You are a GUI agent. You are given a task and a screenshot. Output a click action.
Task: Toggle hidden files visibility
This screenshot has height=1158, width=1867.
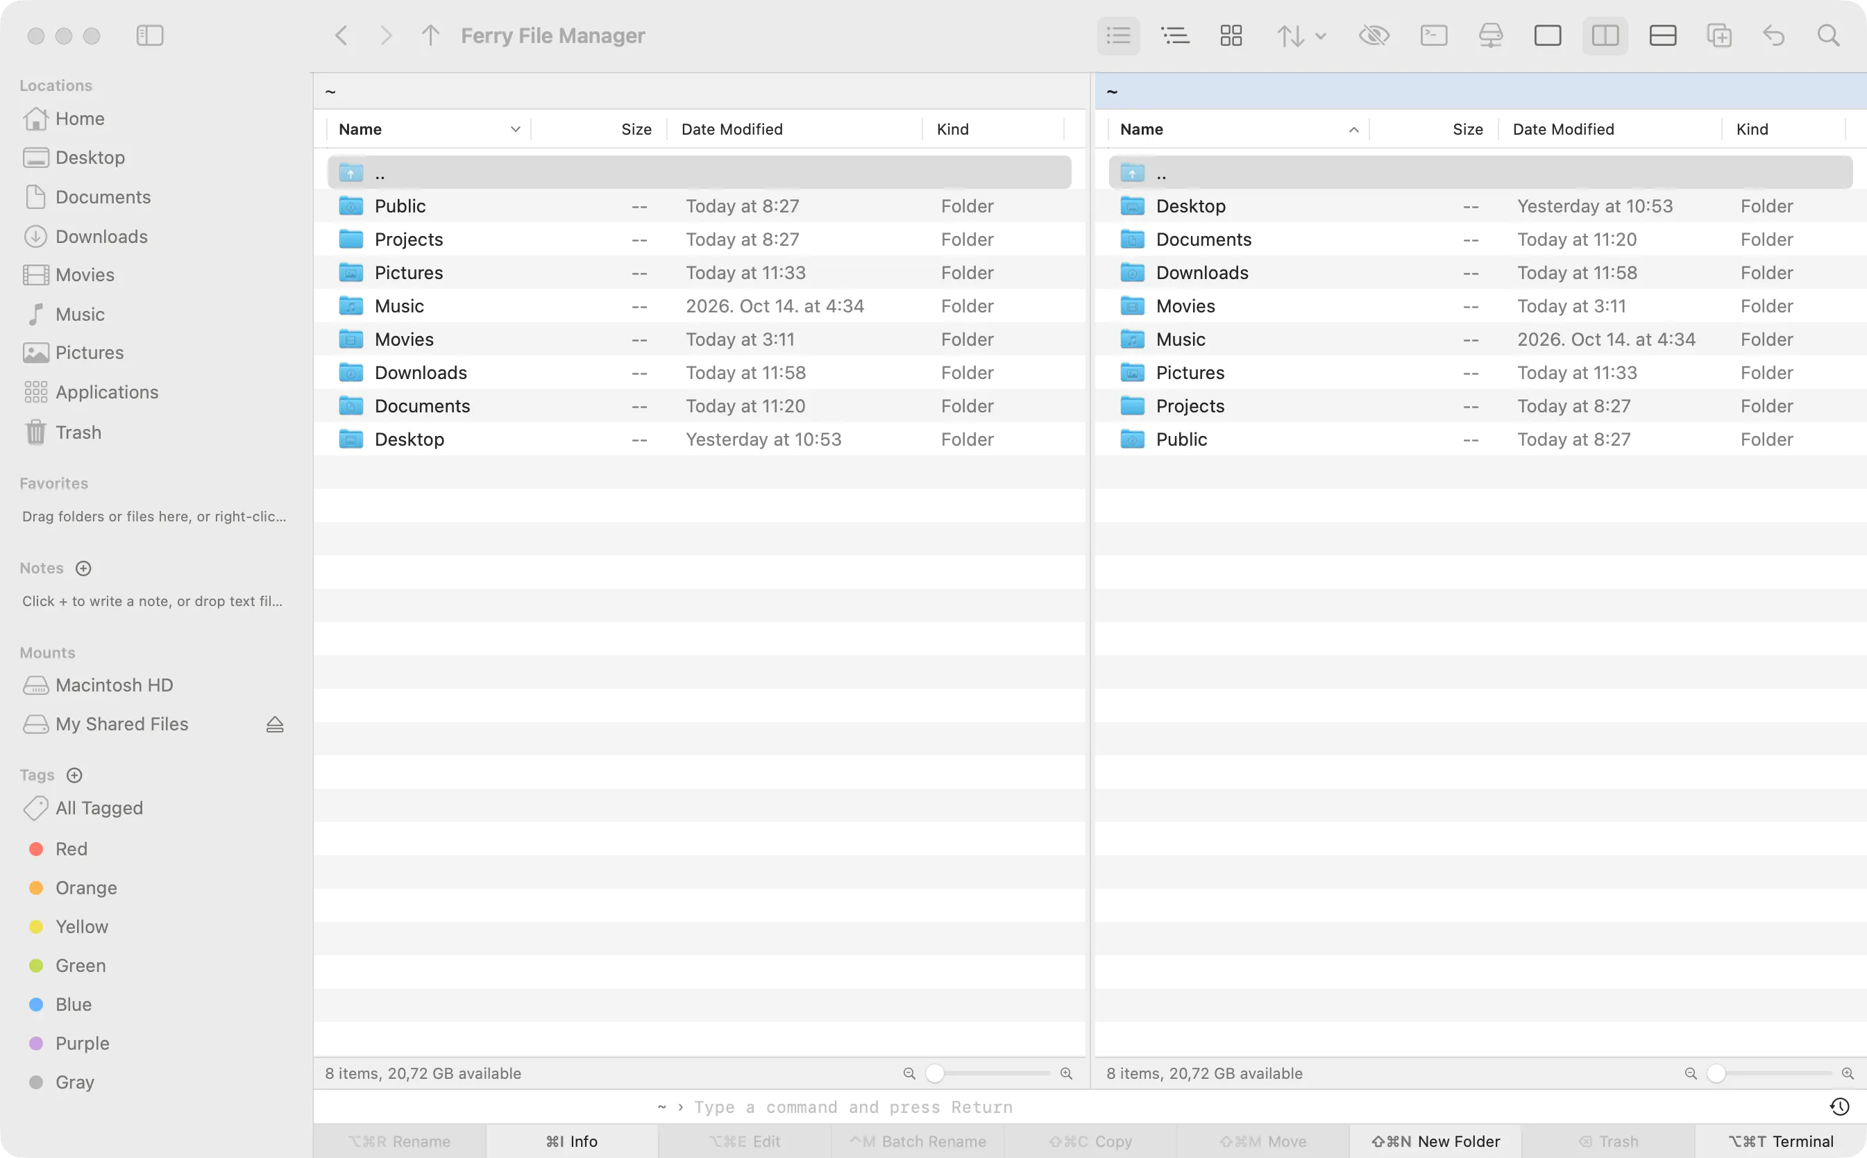[1374, 35]
